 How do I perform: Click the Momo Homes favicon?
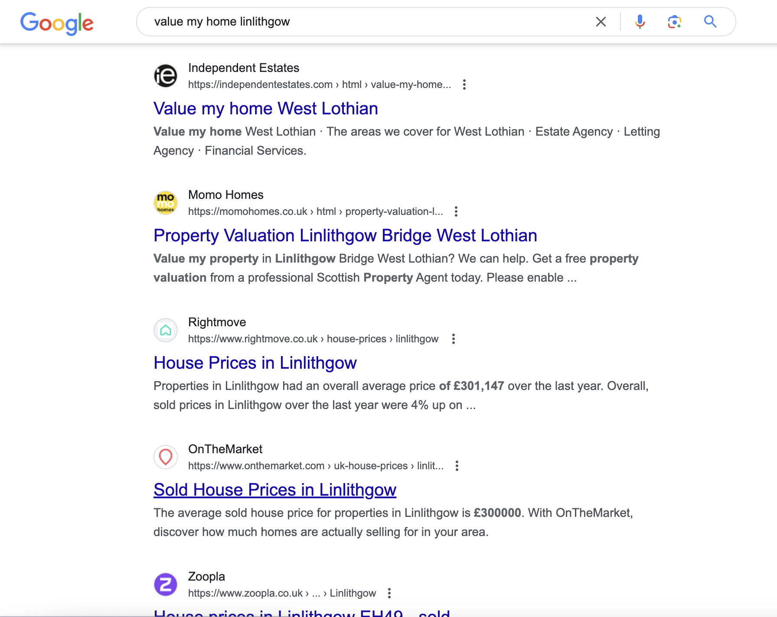pyautogui.click(x=166, y=203)
